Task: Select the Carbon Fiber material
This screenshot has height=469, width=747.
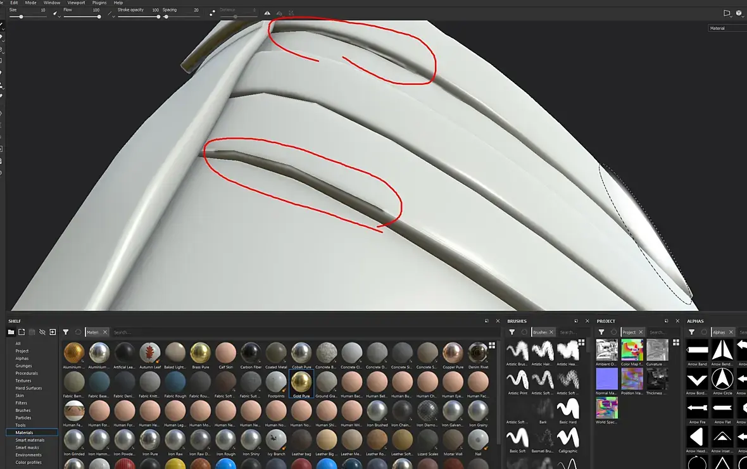Action: (x=251, y=356)
